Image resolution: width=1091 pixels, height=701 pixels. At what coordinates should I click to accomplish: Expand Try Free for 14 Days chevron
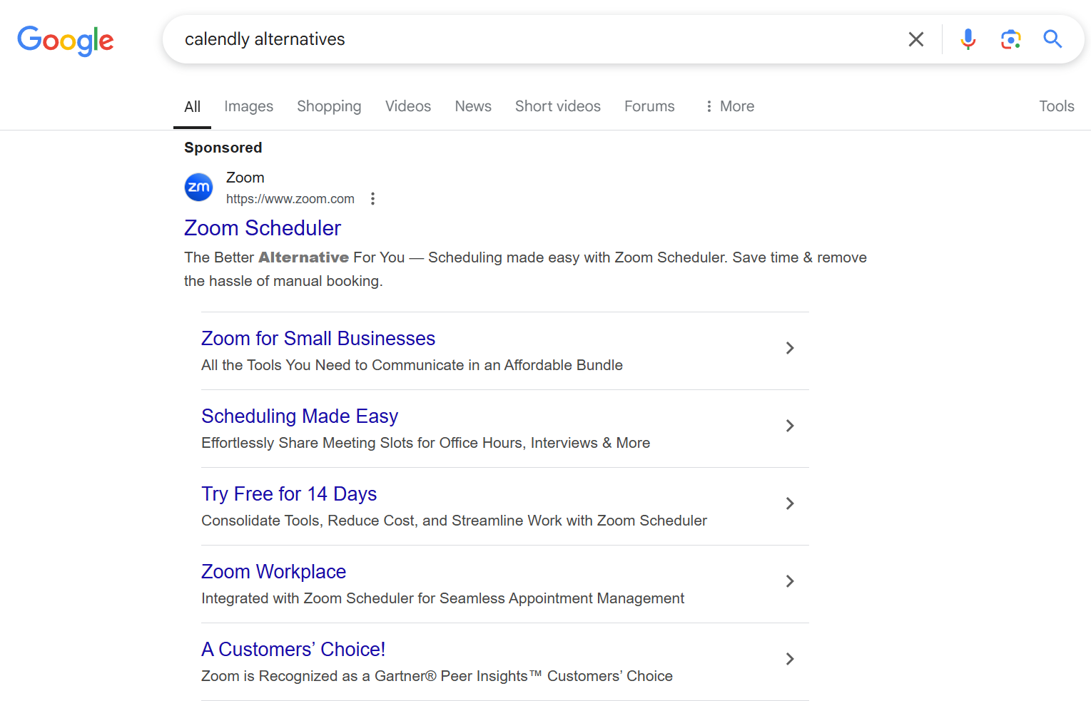point(789,503)
